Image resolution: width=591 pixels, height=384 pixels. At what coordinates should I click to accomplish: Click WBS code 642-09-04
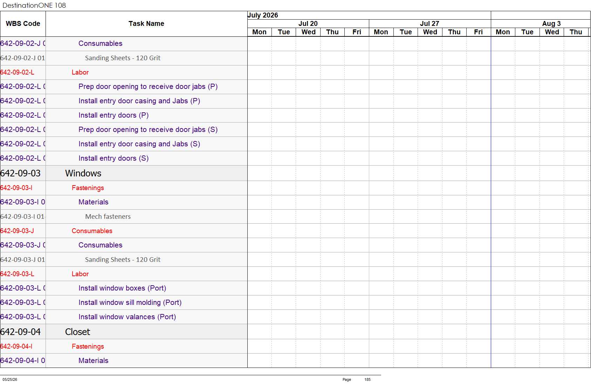point(20,332)
